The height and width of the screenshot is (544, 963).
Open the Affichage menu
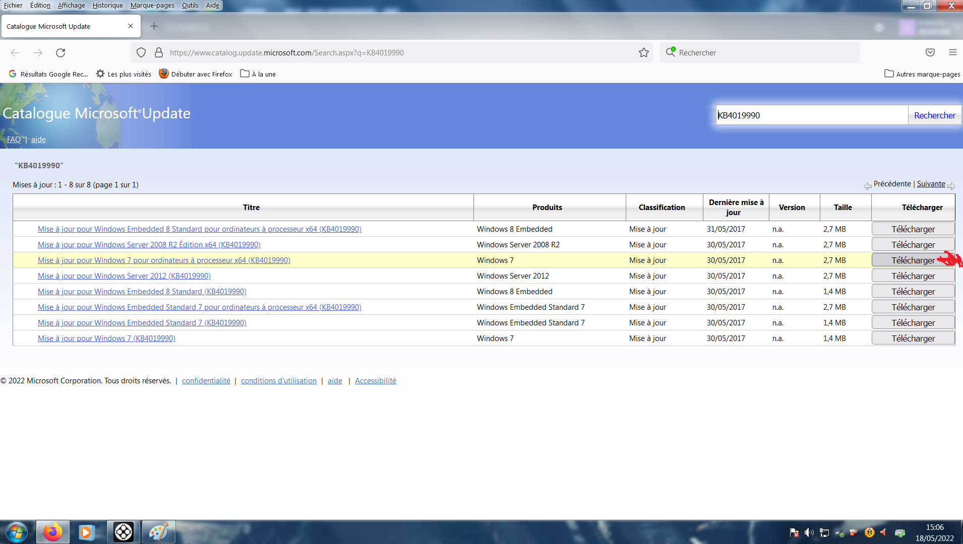[x=71, y=5]
